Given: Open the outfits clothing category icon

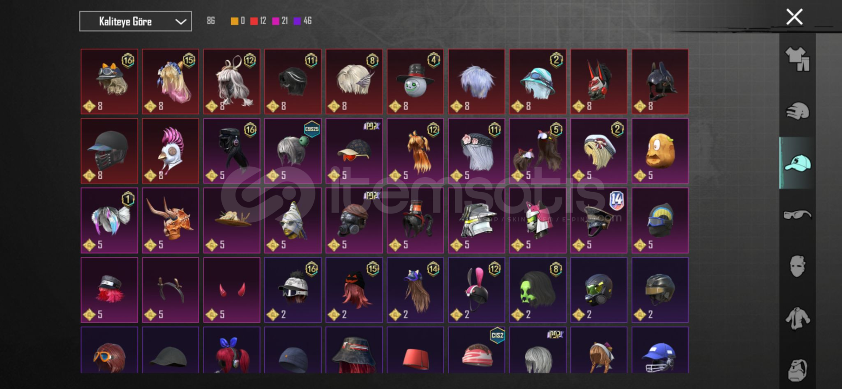Looking at the screenshot, I should click(x=797, y=59).
